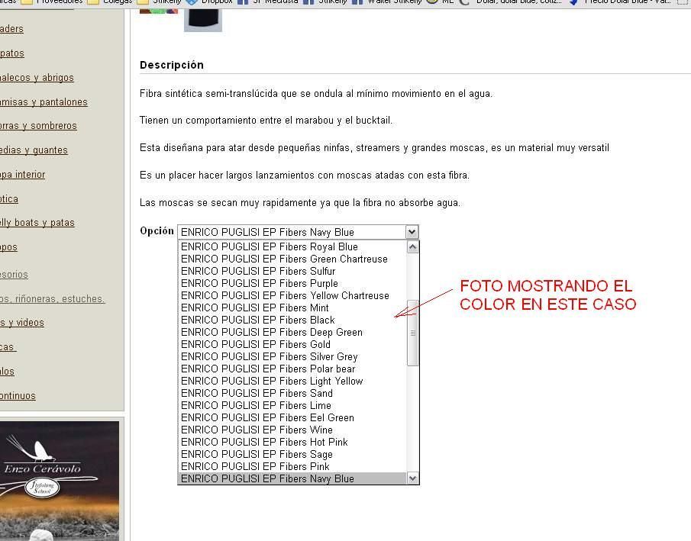
Task: Pick EP Fibers Sand option
Action: (x=292, y=393)
